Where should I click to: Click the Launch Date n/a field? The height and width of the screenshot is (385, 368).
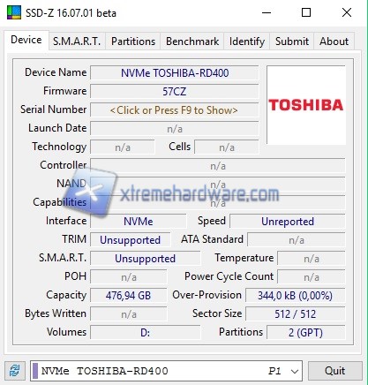click(x=175, y=129)
